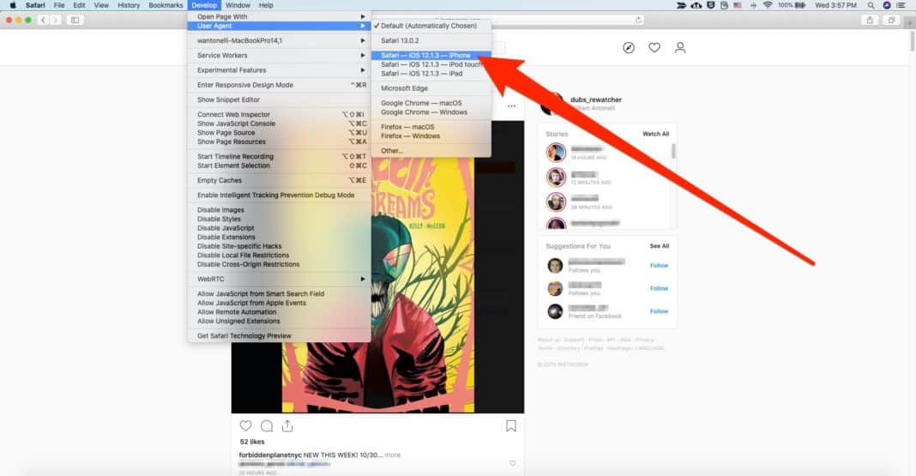This screenshot has width=916, height=476.
Task: Choose Firefox — macOS user agent
Action: (x=431, y=127)
